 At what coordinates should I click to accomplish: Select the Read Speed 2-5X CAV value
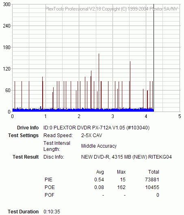point(91,135)
